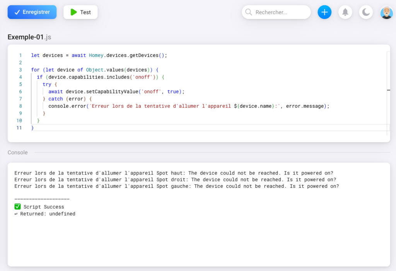
Task: Save the script with Enregistrer
Action: click(x=32, y=12)
